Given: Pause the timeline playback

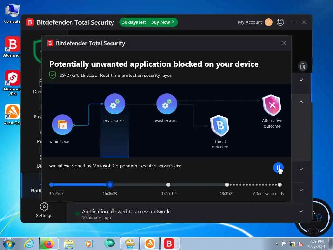Looking at the screenshot, I should (x=278, y=168).
